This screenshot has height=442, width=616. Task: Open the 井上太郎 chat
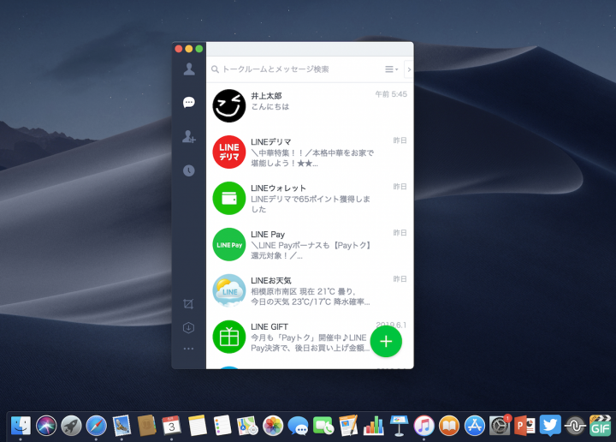click(310, 105)
